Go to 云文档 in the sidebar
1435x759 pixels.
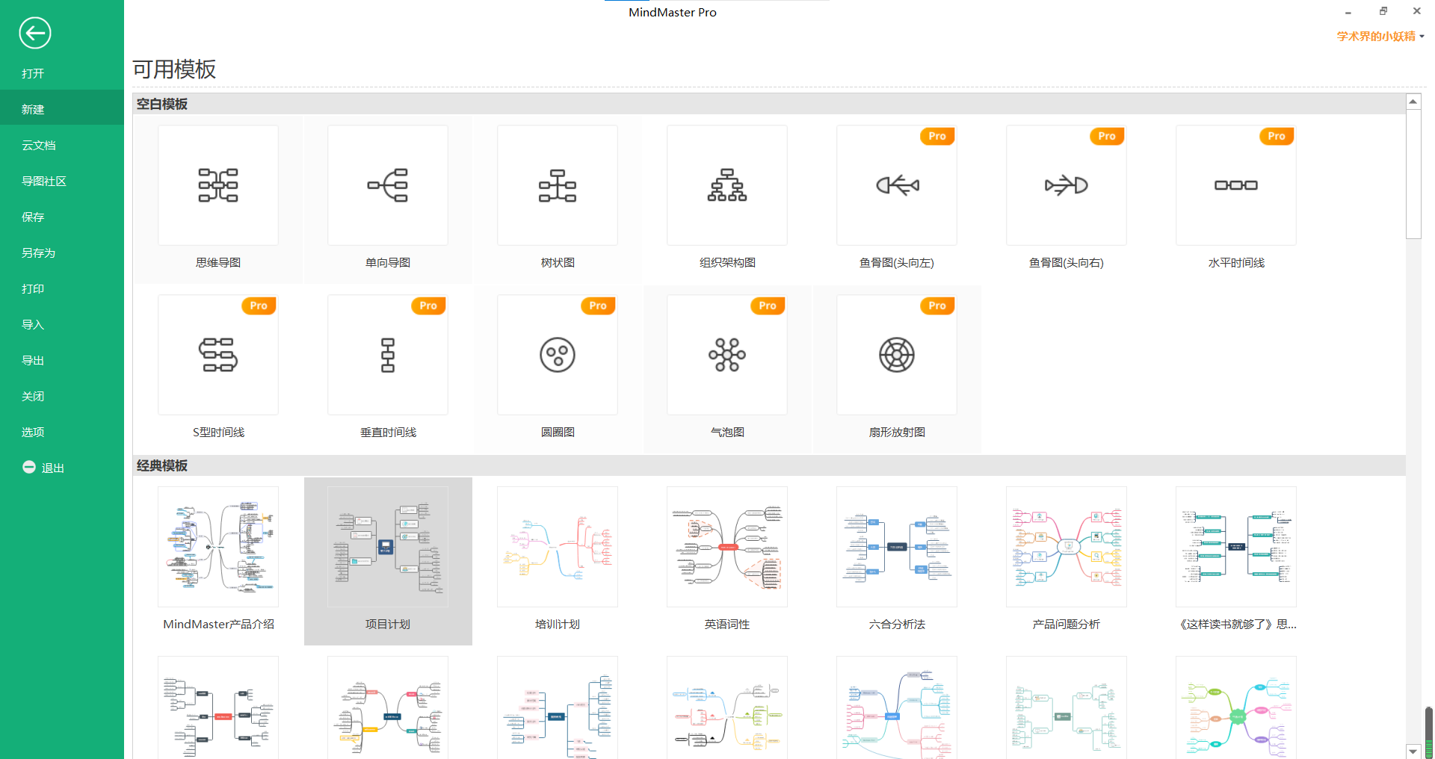coord(62,145)
